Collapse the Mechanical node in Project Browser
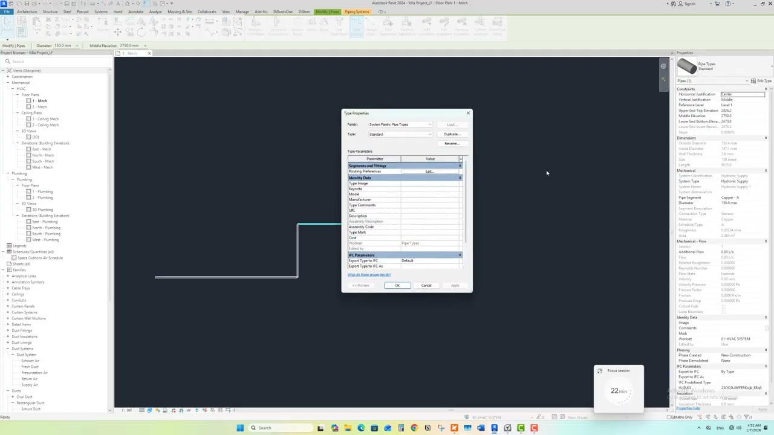 8,83
